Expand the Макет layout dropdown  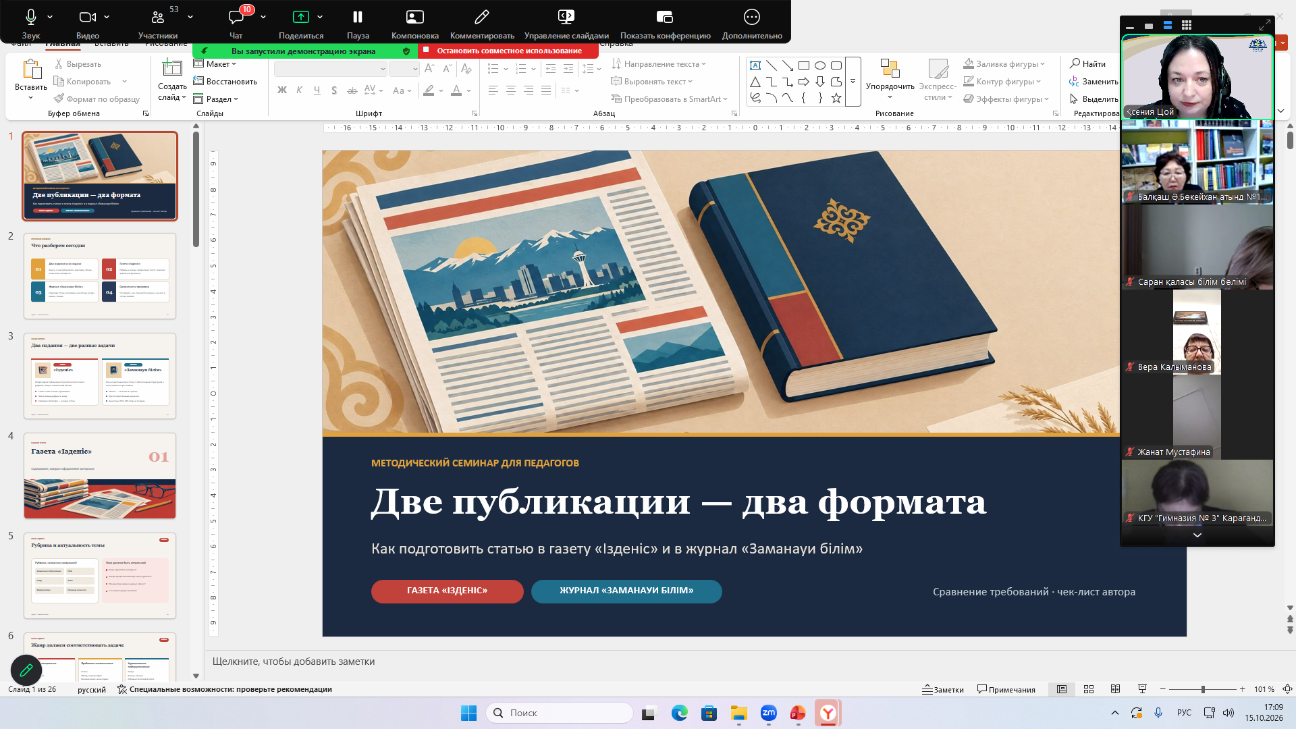[215, 64]
